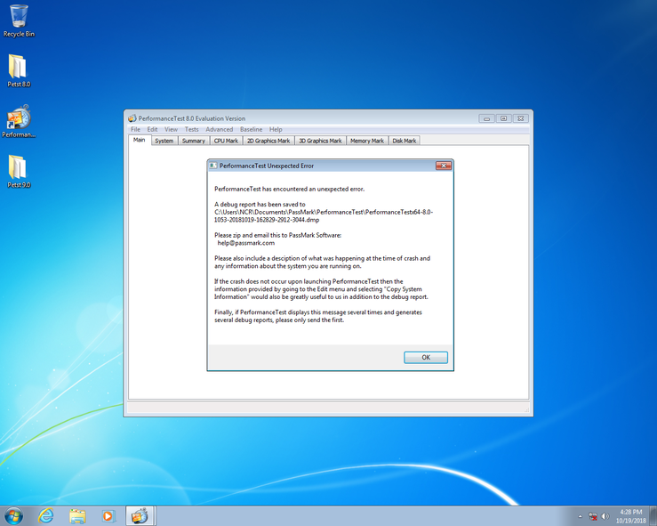The width and height of the screenshot is (657, 526).
Task: Open the View menu
Action: (x=171, y=129)
